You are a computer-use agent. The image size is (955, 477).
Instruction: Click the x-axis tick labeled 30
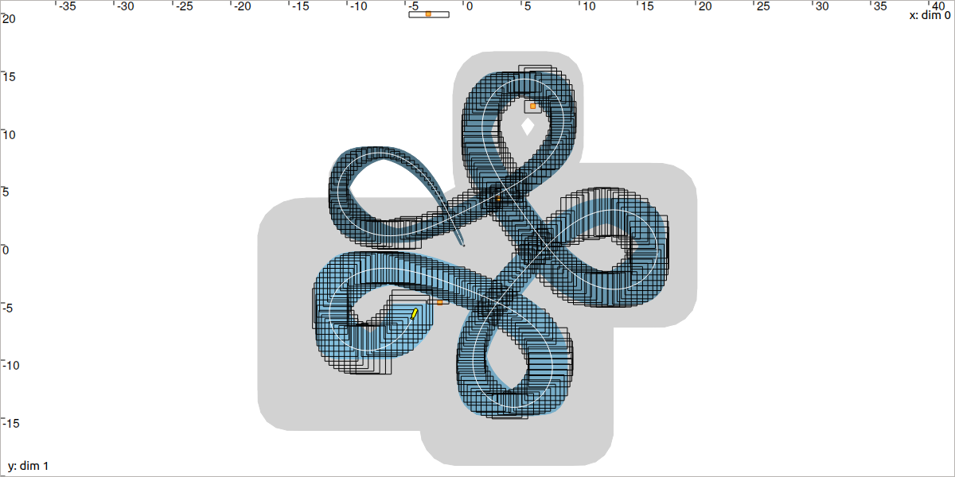(821, 6)
